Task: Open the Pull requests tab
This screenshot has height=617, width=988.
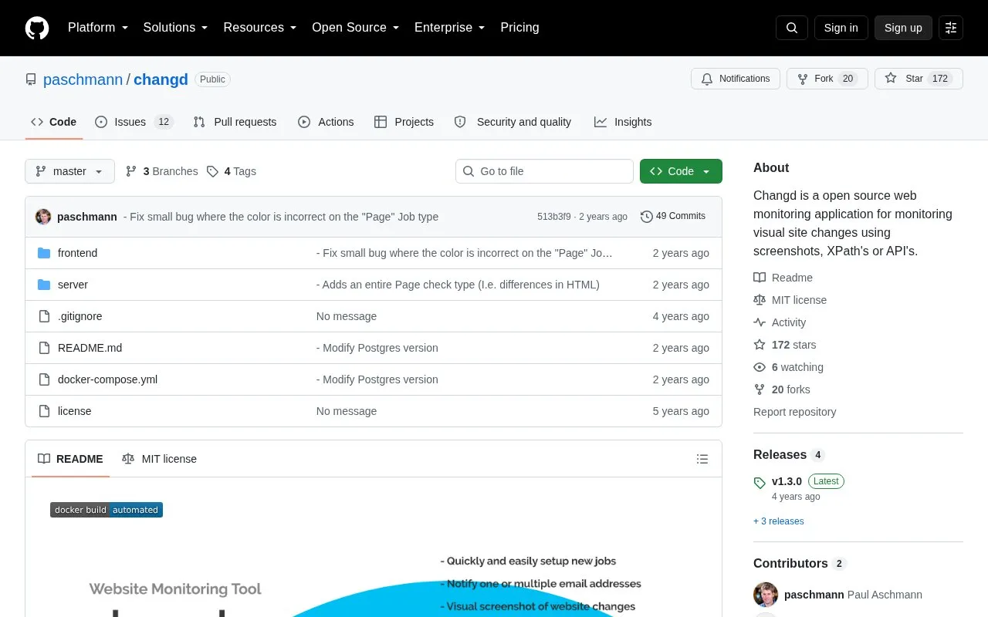Action: pyautogui.click(x=235, y=122)
